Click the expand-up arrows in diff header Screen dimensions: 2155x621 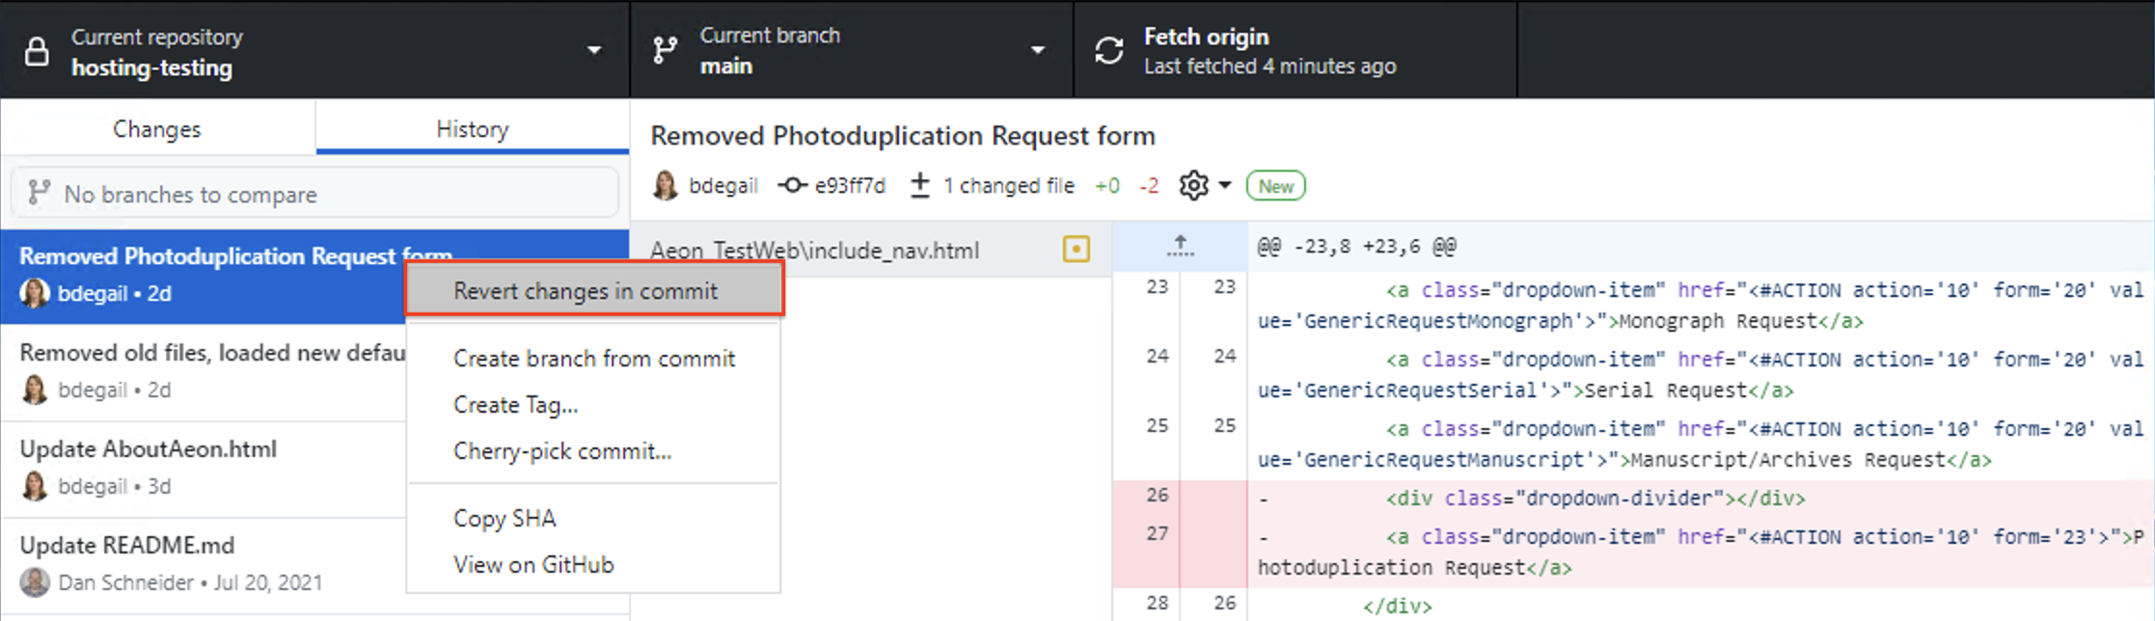point(1180,247)
